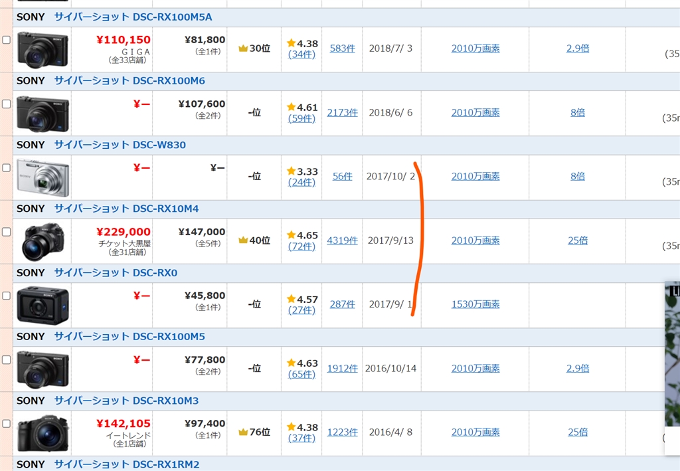Click 2010万画素 in the DSC-RX100M5A row
The height and width of the screenshot is (471, 680).
coord(475,48)
